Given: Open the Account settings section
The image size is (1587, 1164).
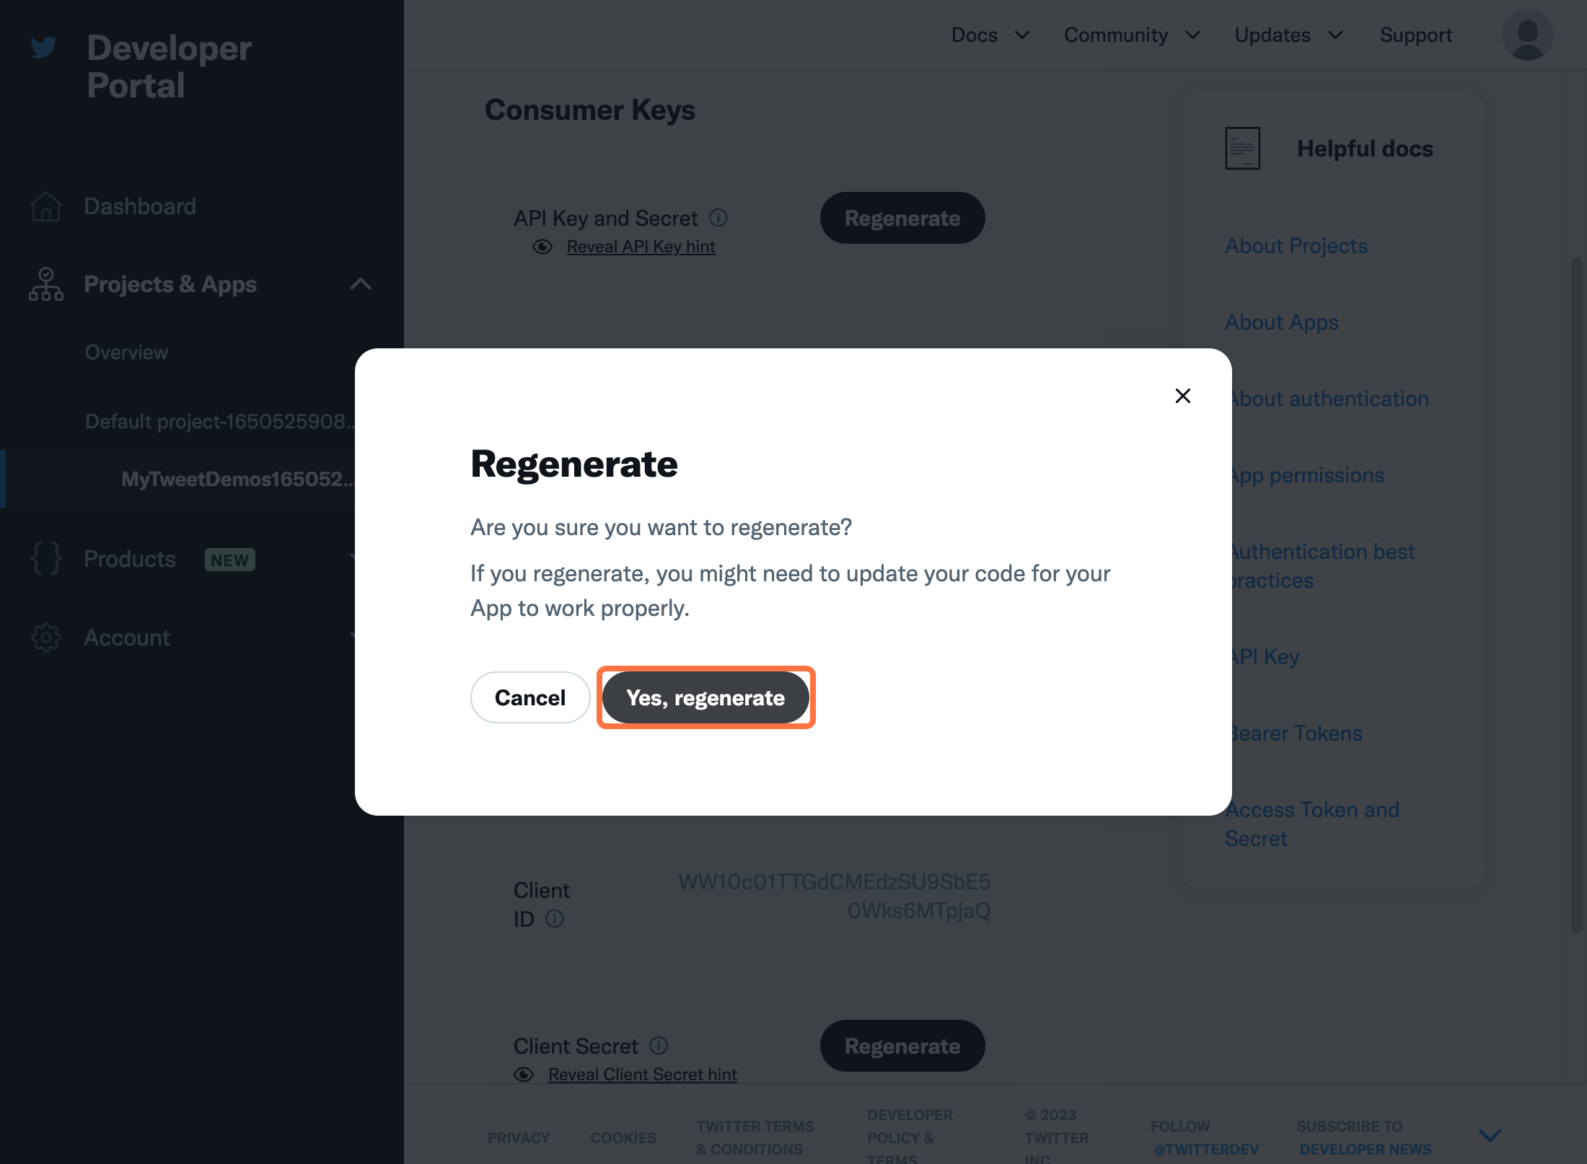Looking at the screenshot, I should point(126,637).
